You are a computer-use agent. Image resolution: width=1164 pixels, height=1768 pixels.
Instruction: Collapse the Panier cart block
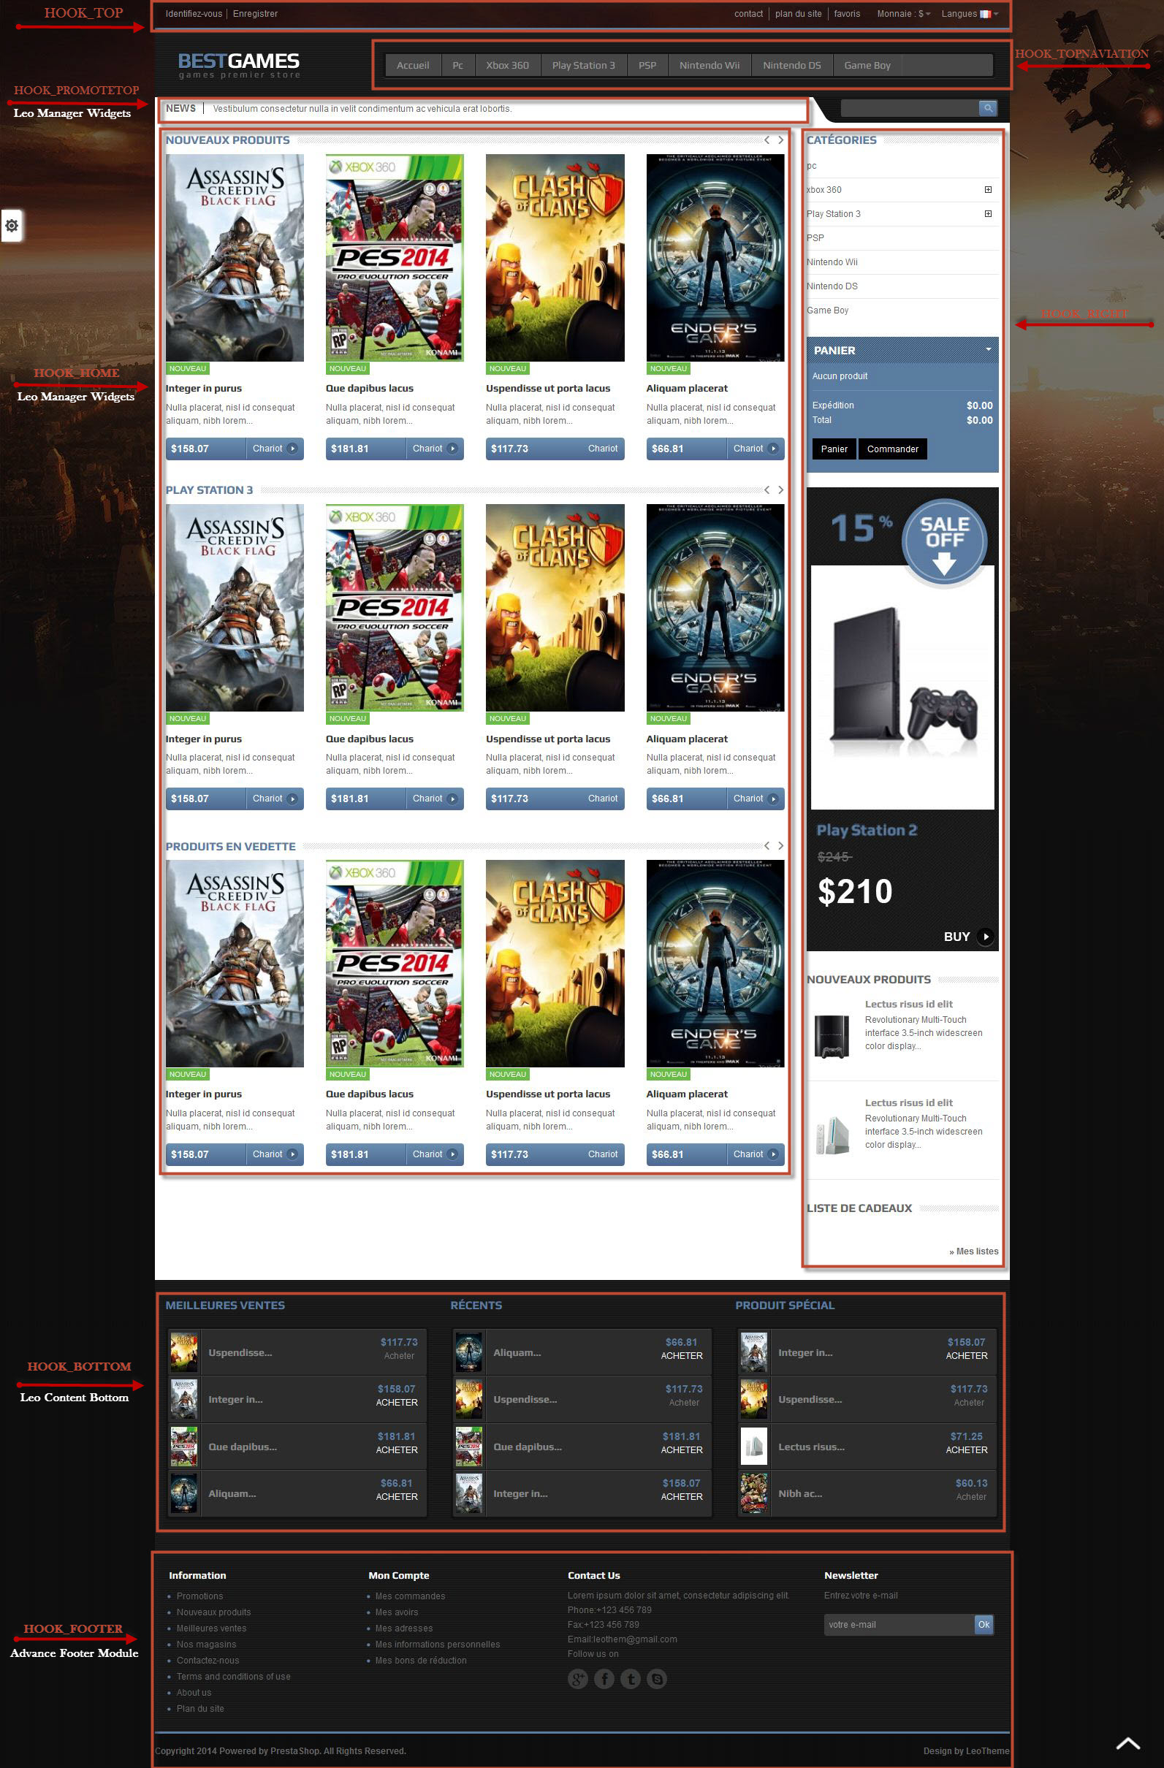coord(988,348)
